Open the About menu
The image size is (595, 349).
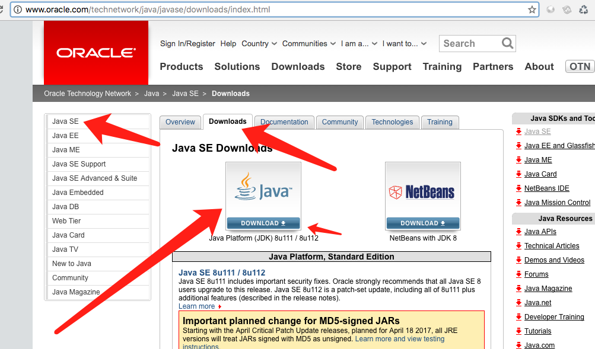(x=539, y=66)
